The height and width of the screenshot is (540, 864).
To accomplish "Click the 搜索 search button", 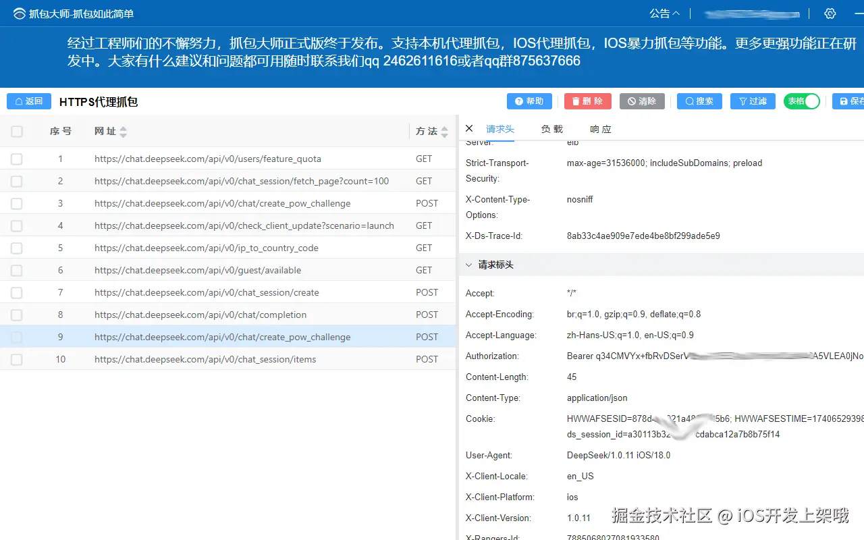I will pyautogui.click(x=699, y=101).
